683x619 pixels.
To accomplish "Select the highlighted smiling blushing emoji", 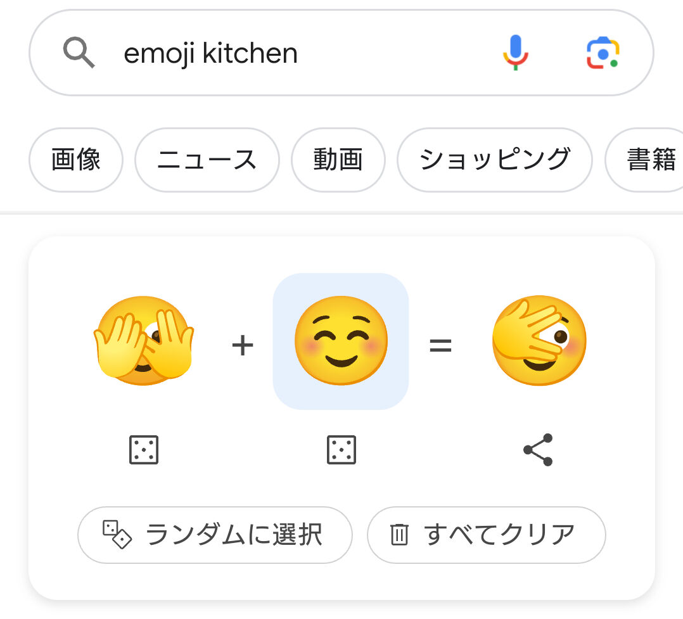I will pos(341,341).
